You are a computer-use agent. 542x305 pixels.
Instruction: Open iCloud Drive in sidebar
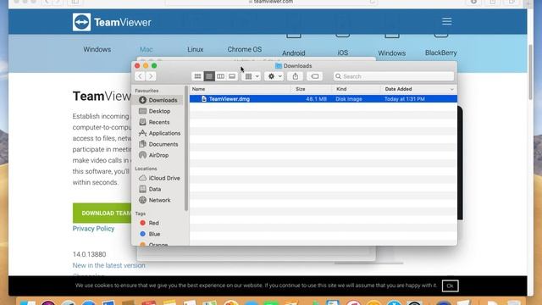click(x=158, y=178)
